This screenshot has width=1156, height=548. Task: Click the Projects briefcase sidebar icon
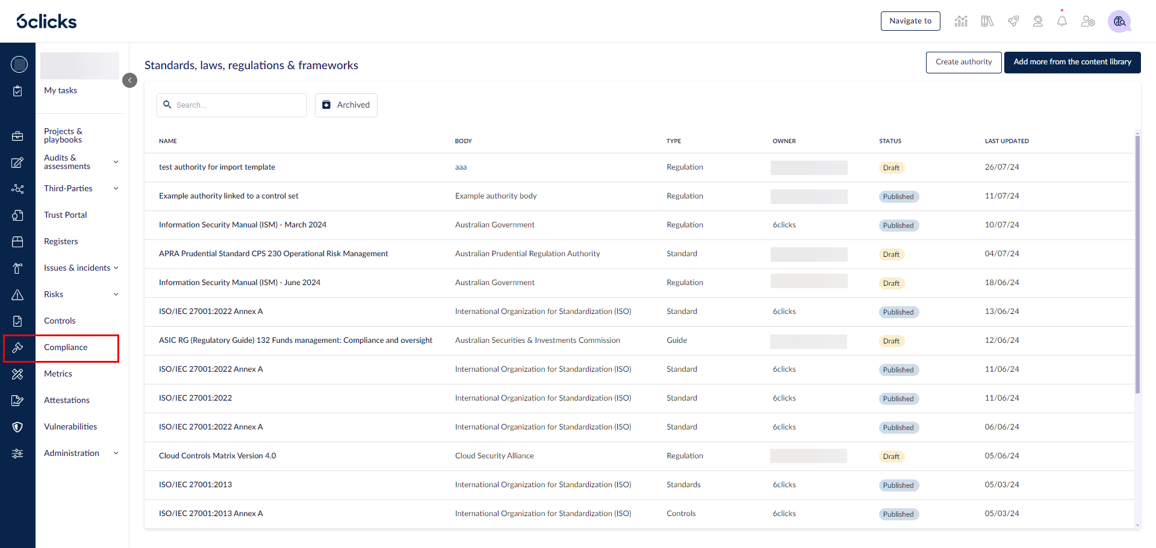pyautogui.click(x=17, y=136)
